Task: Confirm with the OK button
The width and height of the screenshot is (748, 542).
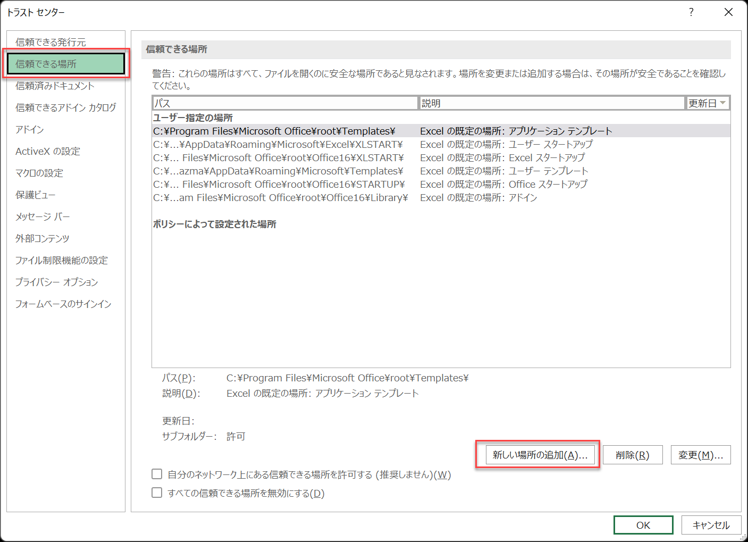Action: tap(643, 525)
